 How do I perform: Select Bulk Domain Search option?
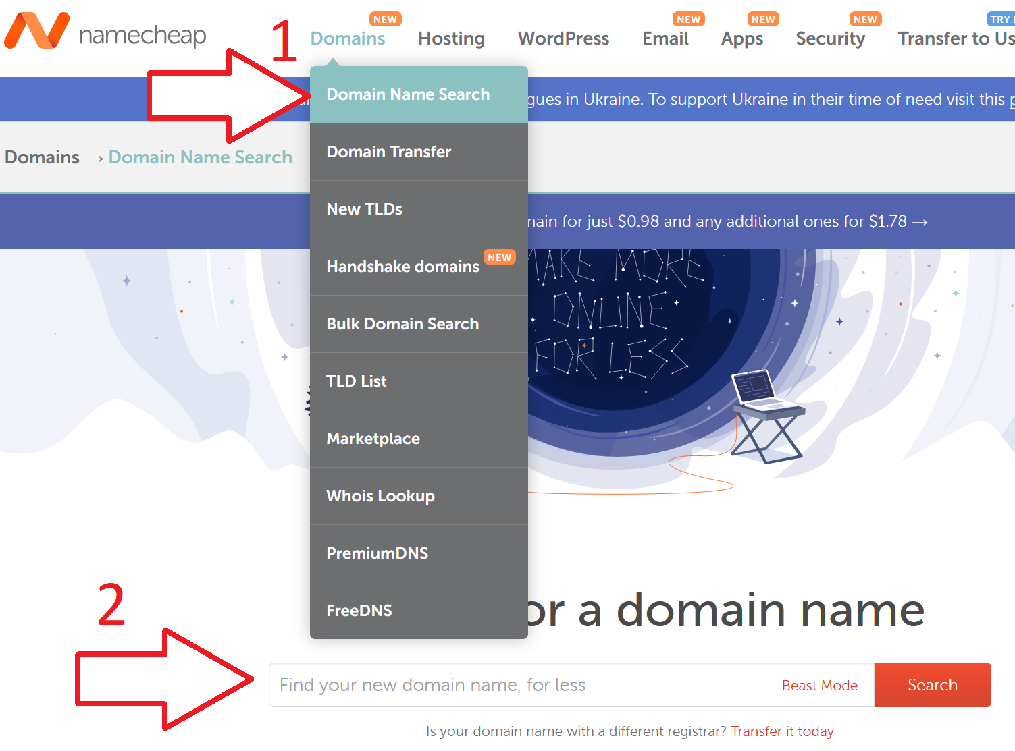pos(419,324)
